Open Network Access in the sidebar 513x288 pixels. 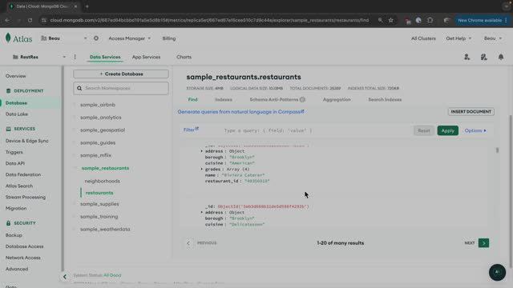[23, 258]
